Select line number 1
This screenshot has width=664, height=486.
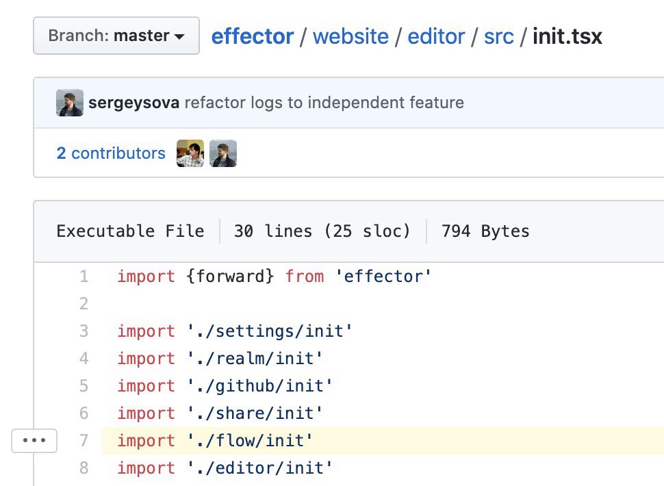click(x=84, y=277)
